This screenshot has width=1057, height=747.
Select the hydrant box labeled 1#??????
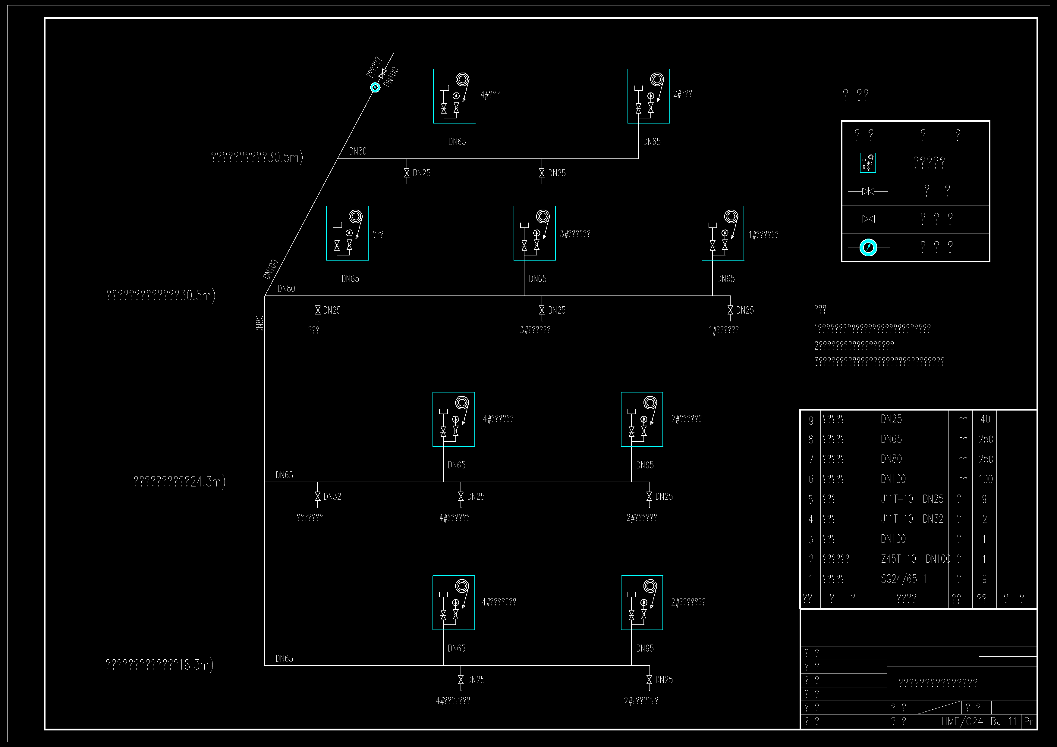click(x=723, y=233)
